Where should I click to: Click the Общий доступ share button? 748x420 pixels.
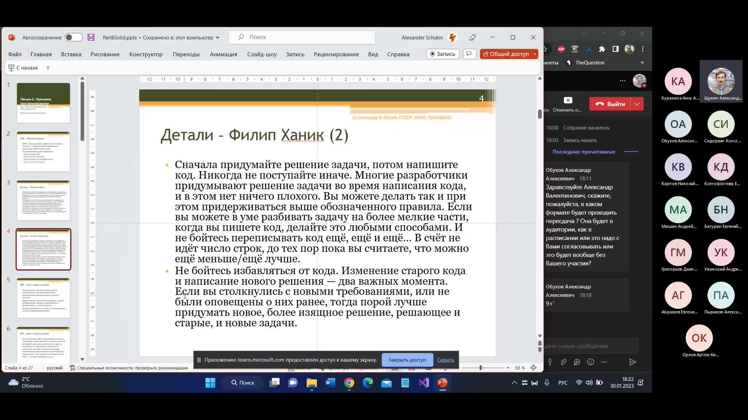point(506,54)
